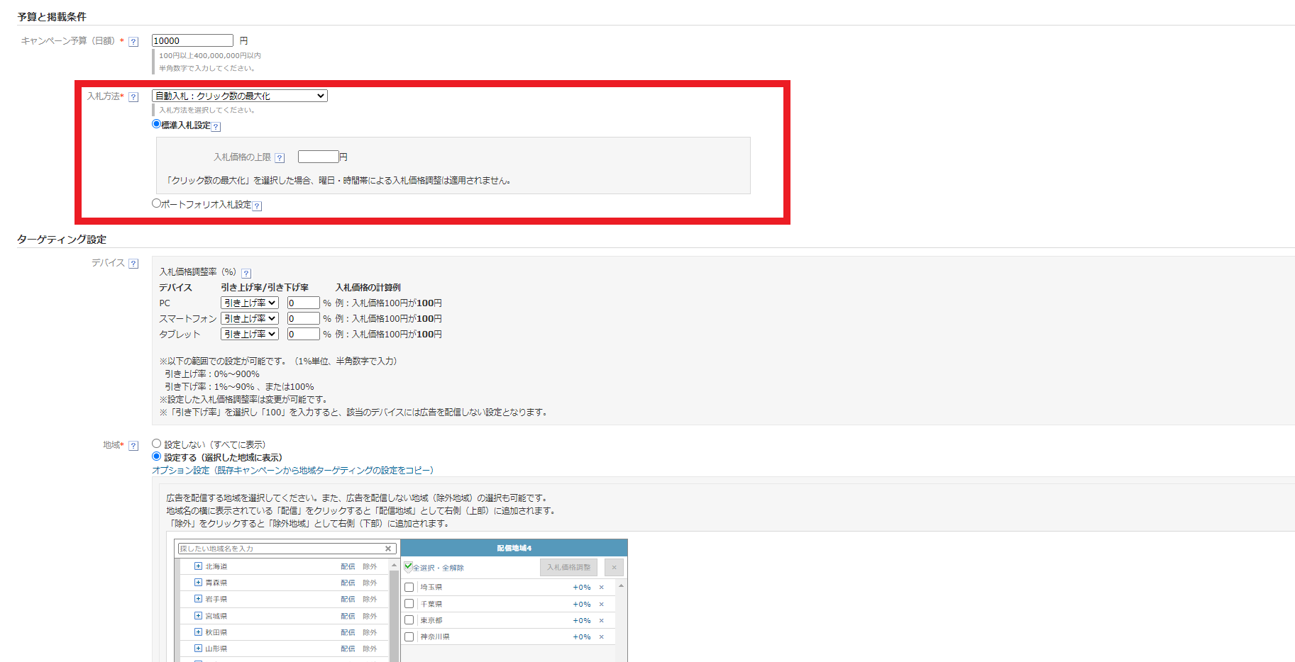Image resolution: width=1295 pixels, height=662 pixels.
Task: Open PC 引き上げ率 dropdown
Action: 250,303
